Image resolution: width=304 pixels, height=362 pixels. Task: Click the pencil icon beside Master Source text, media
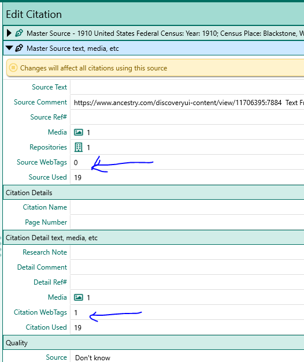coord(19,48)
